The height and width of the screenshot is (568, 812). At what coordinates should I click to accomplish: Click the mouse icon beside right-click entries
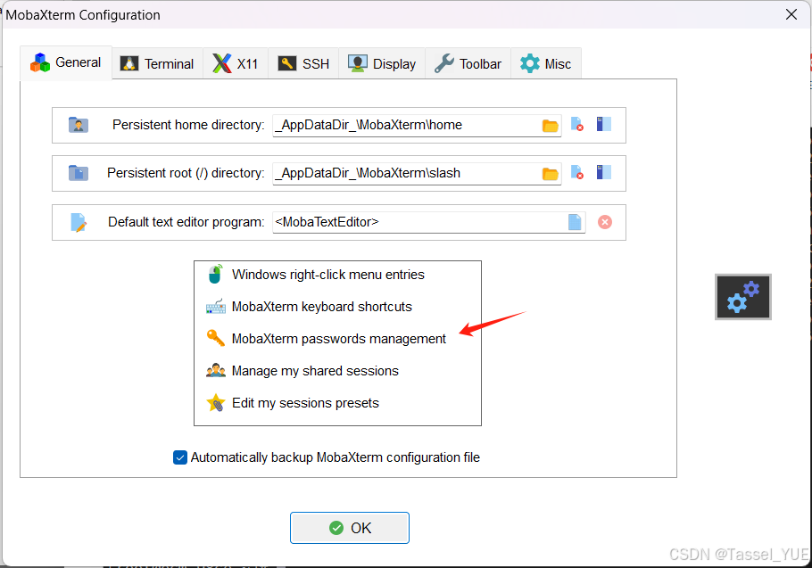[x=215, y=274]
